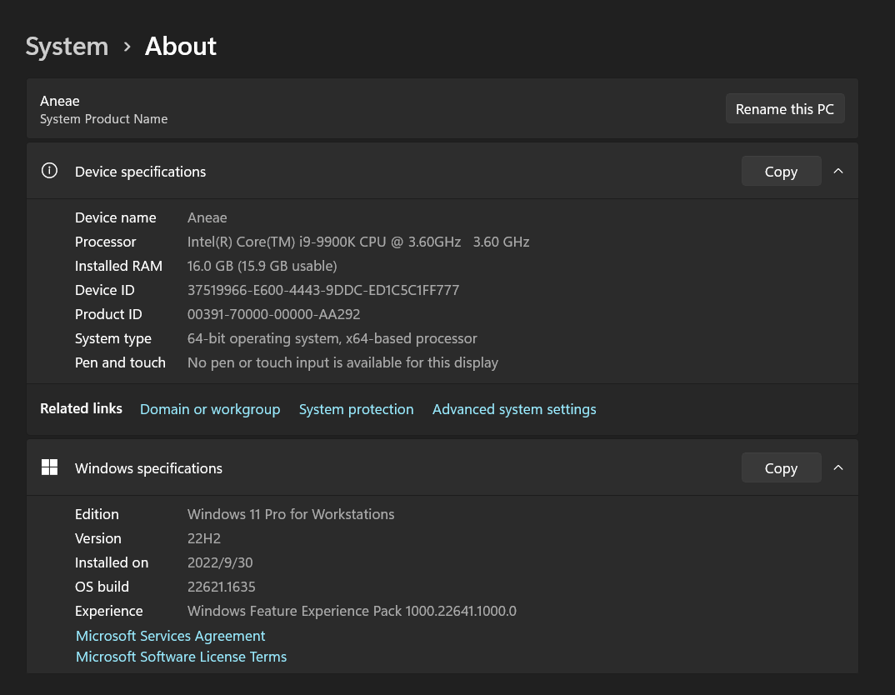Open the Domain or workgroup settings
Screen dimensions: 895x695
tap(209, 409)
